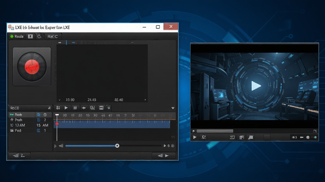Click the globe icon at player controls' right end
Viewport: 325px width, 182px height.
coord(315,137)
